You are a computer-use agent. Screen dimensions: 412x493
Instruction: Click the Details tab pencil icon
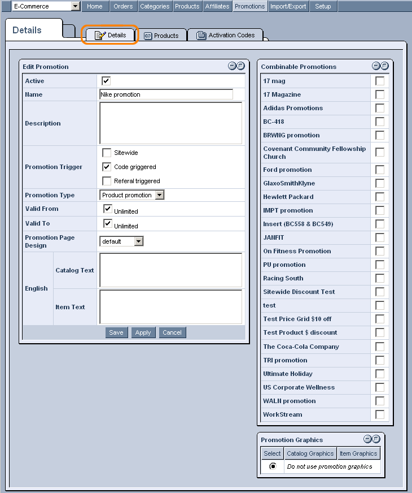coord(100,35)
